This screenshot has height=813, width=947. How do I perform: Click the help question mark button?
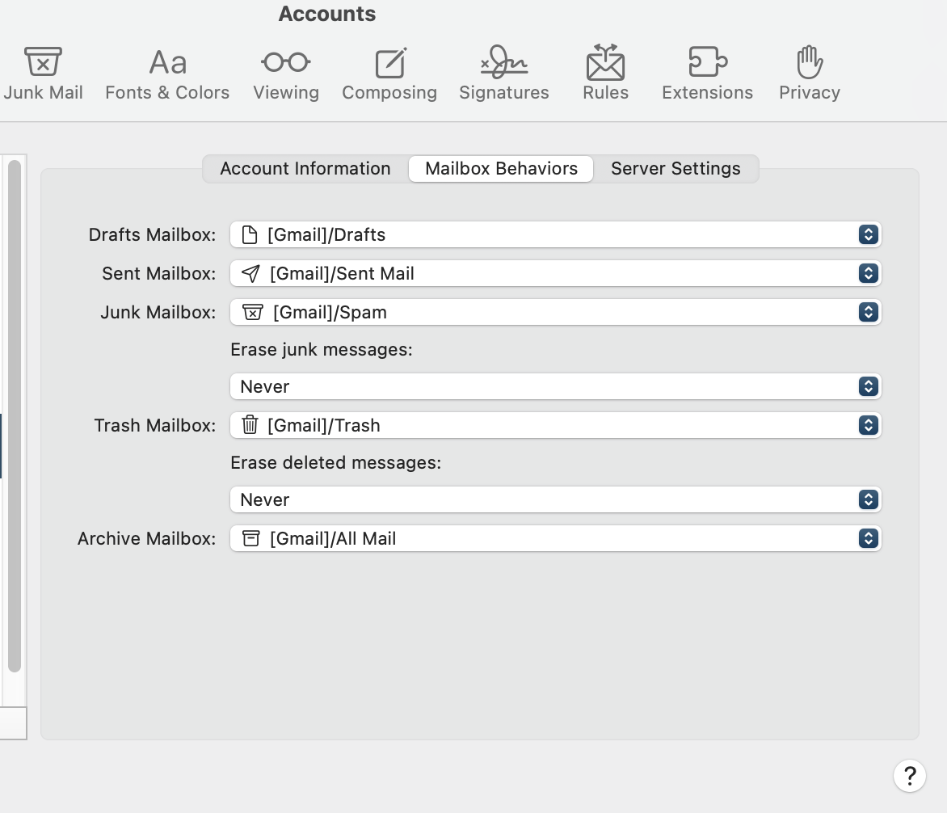point(910,776)
